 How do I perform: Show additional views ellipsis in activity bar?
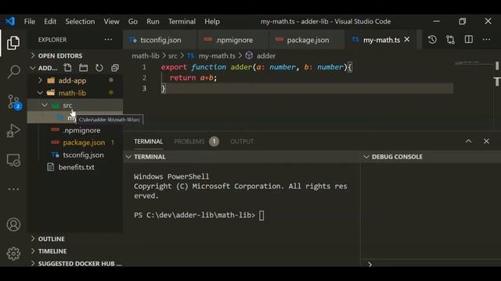(13, 189)
